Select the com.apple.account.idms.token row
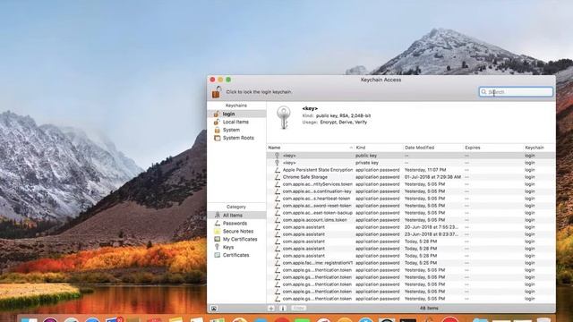This screenshot has height=322, width=573. coord(411,220)
